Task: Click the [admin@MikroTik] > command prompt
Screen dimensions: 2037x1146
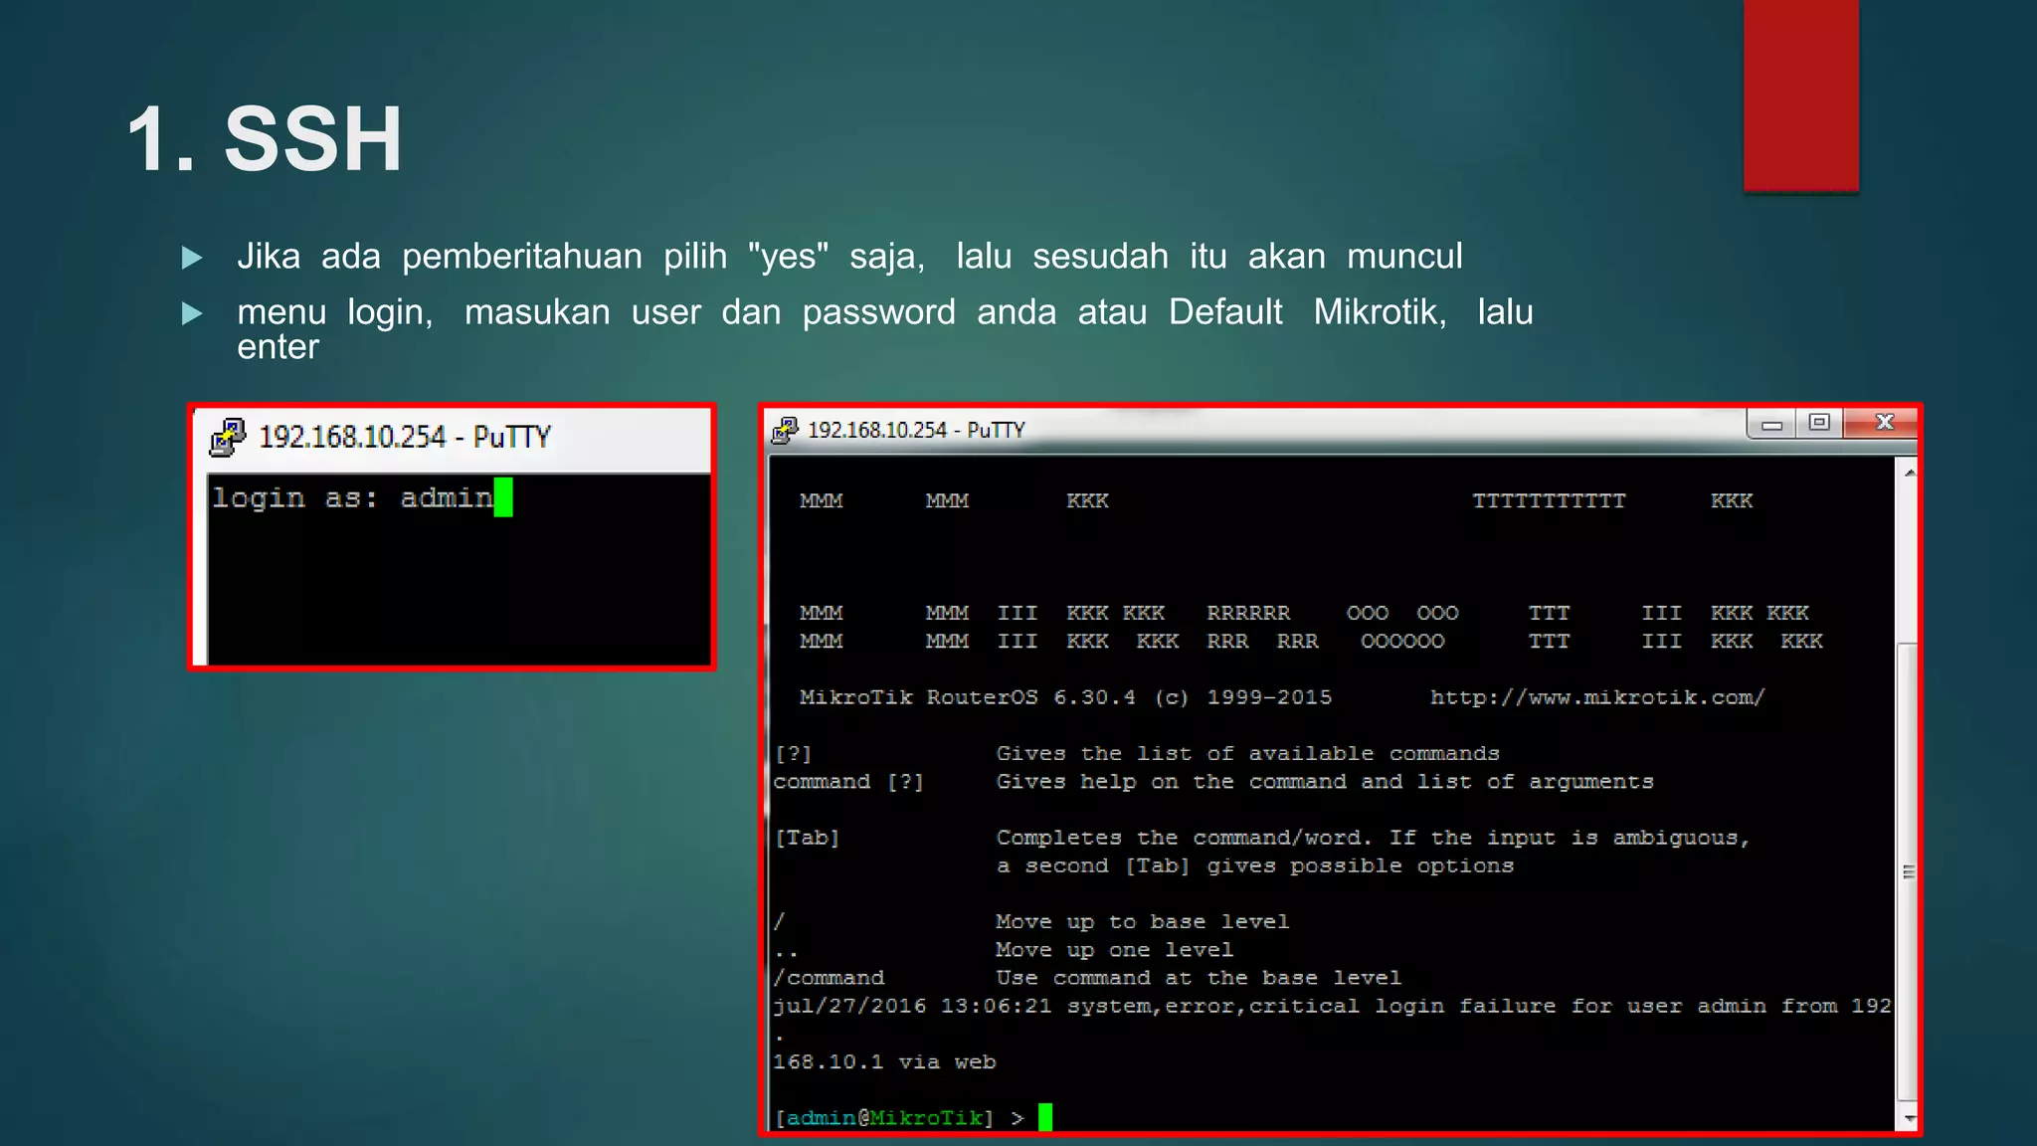Action: coord(899,1118)
